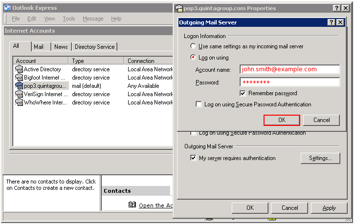Sort list by Account column header
This screenshot has width=354, height=224.
click(x=41, y=61)
